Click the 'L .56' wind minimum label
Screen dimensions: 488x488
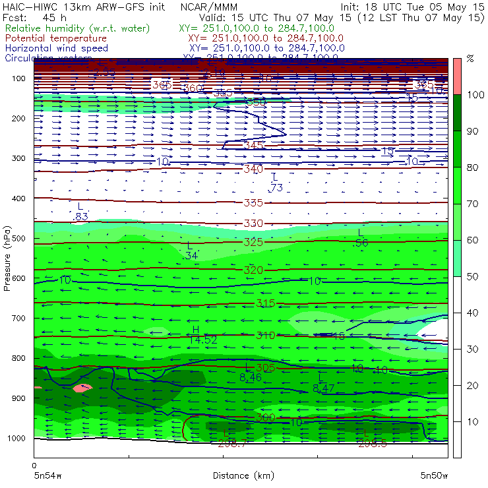click(361, 238)
